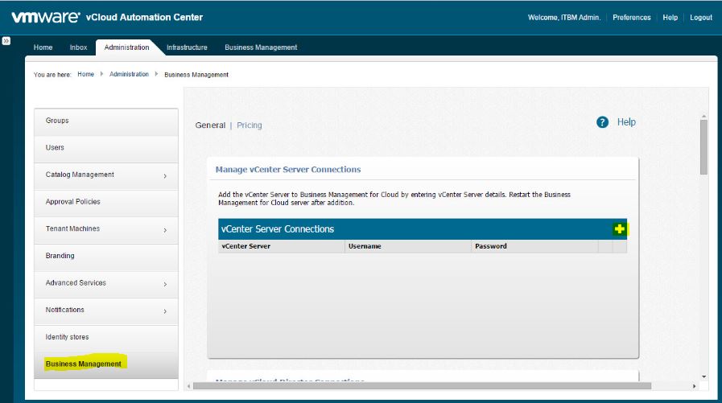Click 'Manage vCenter Server Connections' heading
Image resolution: width=722 pixels, height=403 pixels.
point(288,169)
